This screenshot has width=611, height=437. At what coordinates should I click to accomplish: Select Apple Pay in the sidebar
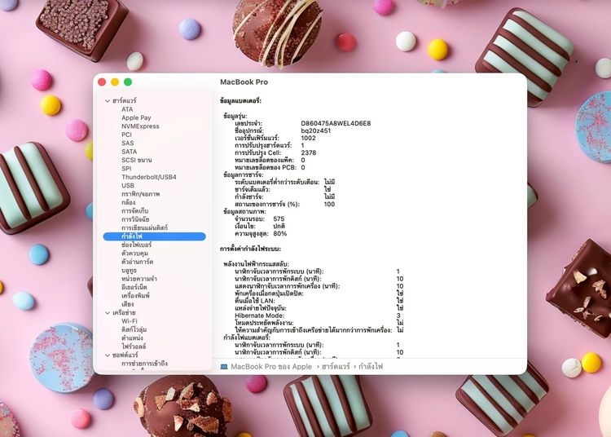click(136, 117)
